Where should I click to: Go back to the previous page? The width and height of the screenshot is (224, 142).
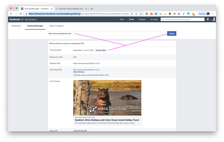11,14
